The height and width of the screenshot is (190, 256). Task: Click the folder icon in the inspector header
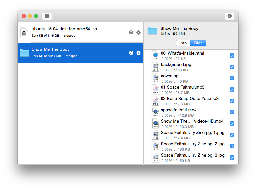point(152,31)
